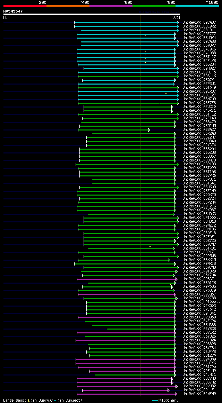
Task: Select the UniRef100_Q8VZS4 label
Action: (x=199, y=348)
